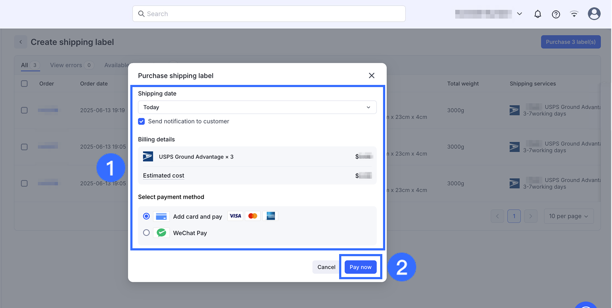
Task: Open the help question mark icon
Action: (x=556, y=14)
